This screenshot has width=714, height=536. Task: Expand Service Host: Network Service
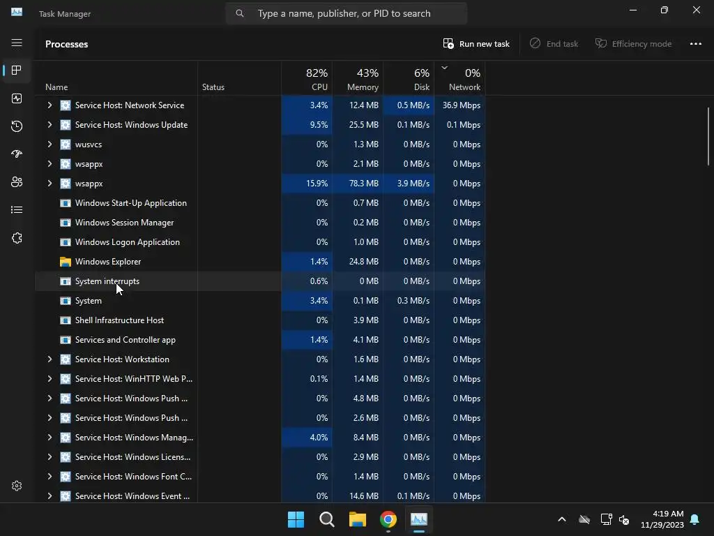(x=50, y=105)
